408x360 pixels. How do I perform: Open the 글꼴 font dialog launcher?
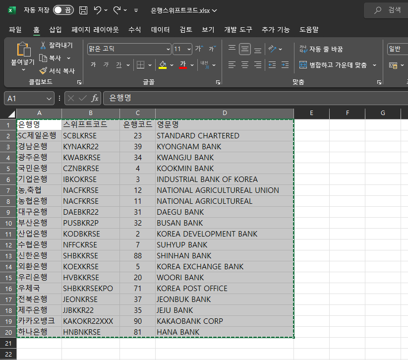point(218,82)
